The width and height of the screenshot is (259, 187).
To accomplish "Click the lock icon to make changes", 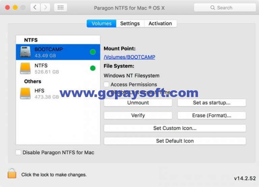I will click(12, 173).
